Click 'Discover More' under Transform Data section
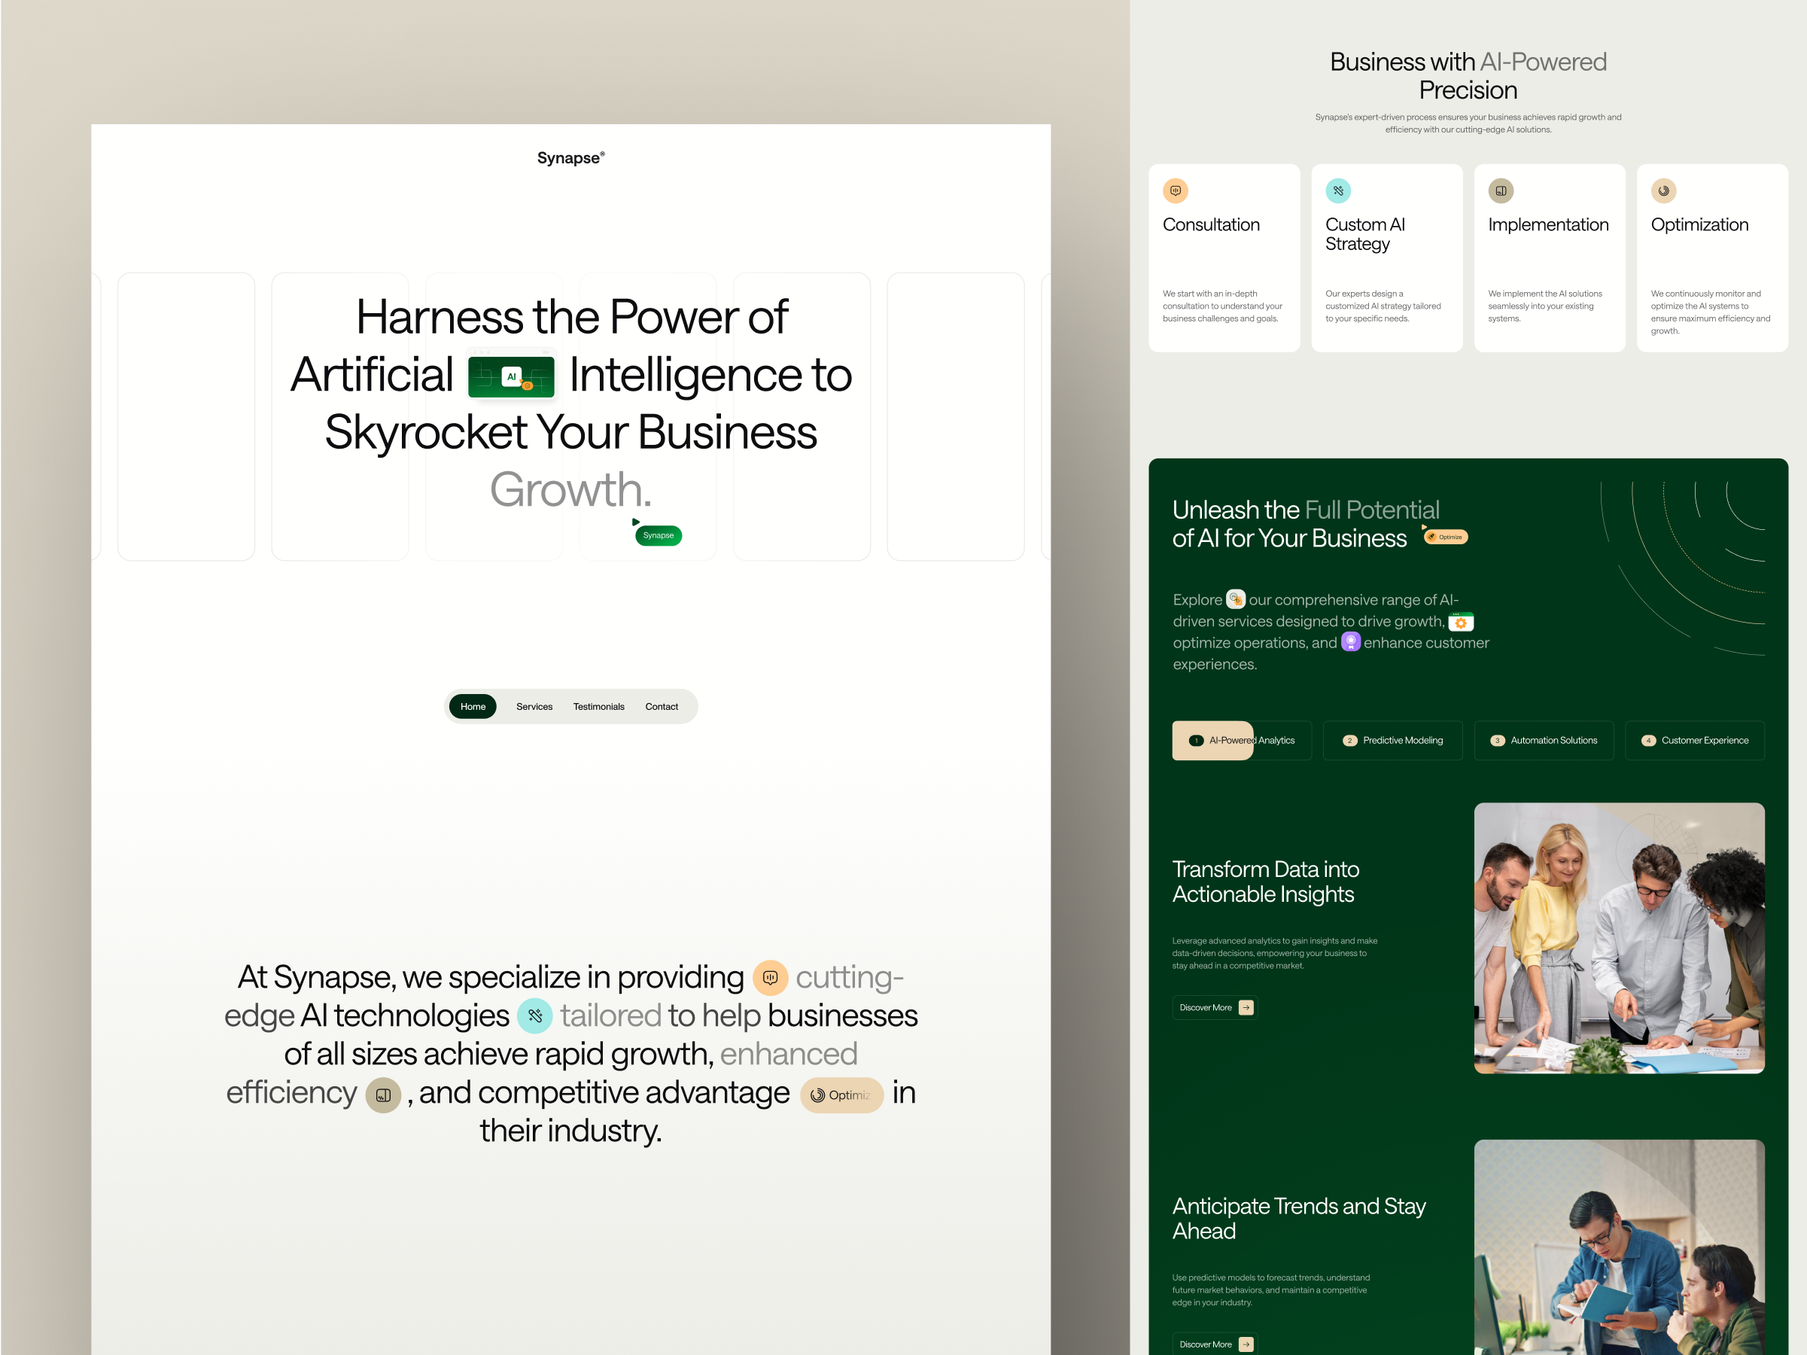Viewport: 1807px width, 1355px height. pos(1214,1007)
